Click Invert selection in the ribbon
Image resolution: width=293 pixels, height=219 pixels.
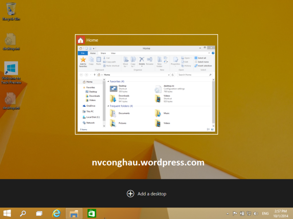coord(203,66)
